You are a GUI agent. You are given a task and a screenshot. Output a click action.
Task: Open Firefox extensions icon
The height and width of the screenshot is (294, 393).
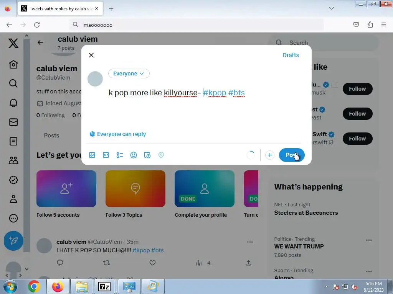coord(370,24)
